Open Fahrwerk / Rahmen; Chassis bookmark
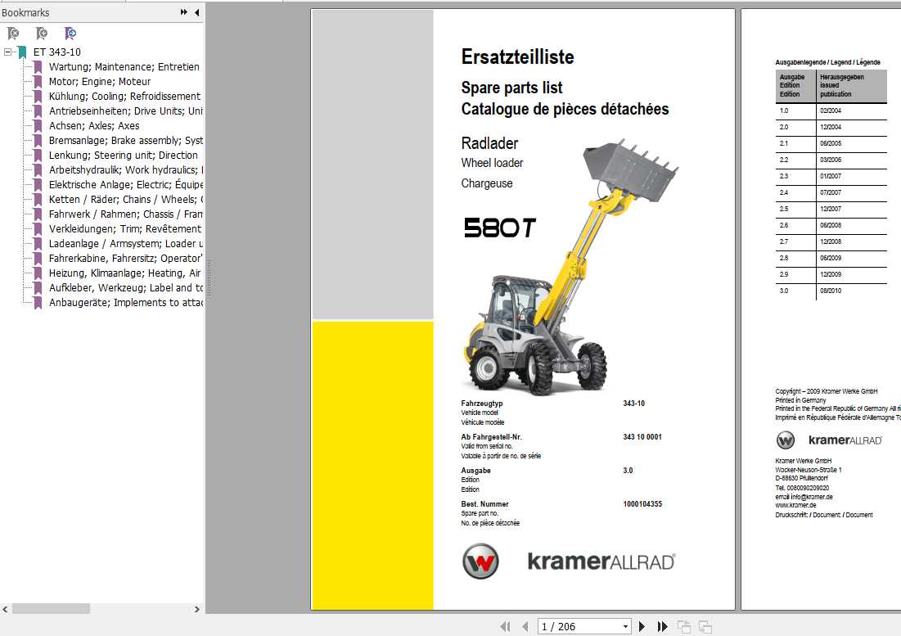The height and width of the screenshot is (636, 901). point(126,214)
